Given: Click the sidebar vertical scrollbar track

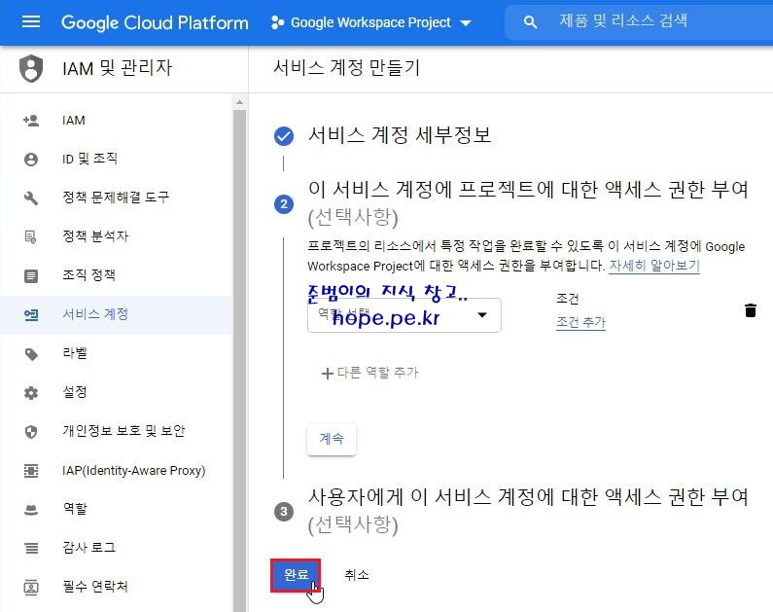Looking at the screenshot, I should tap(239, 360).
